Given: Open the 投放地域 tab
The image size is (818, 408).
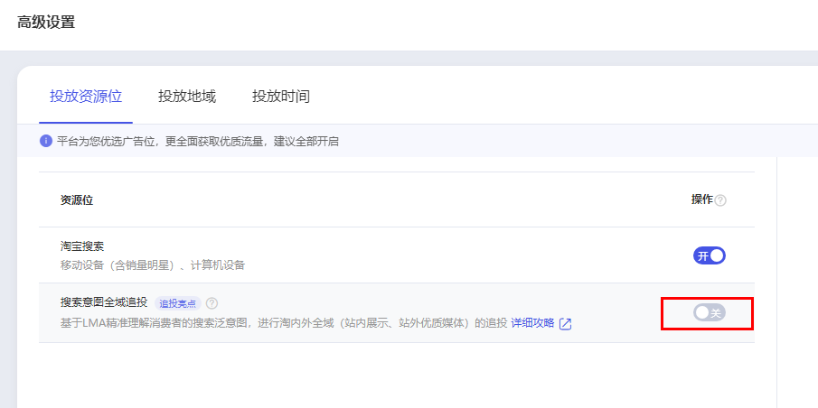Looking at the screenshot, I should pyautogui.click(x=187, y=96).
